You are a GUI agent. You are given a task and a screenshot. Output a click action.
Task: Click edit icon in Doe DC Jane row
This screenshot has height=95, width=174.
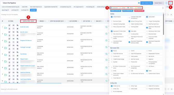tap(9, 32)
